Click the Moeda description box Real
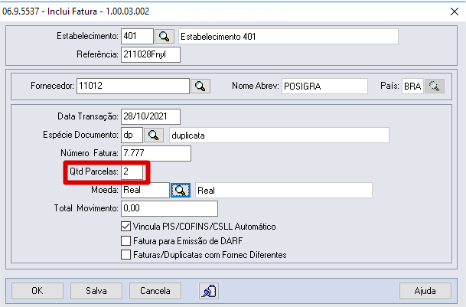 pyautogui.click(x=284, y=191)
